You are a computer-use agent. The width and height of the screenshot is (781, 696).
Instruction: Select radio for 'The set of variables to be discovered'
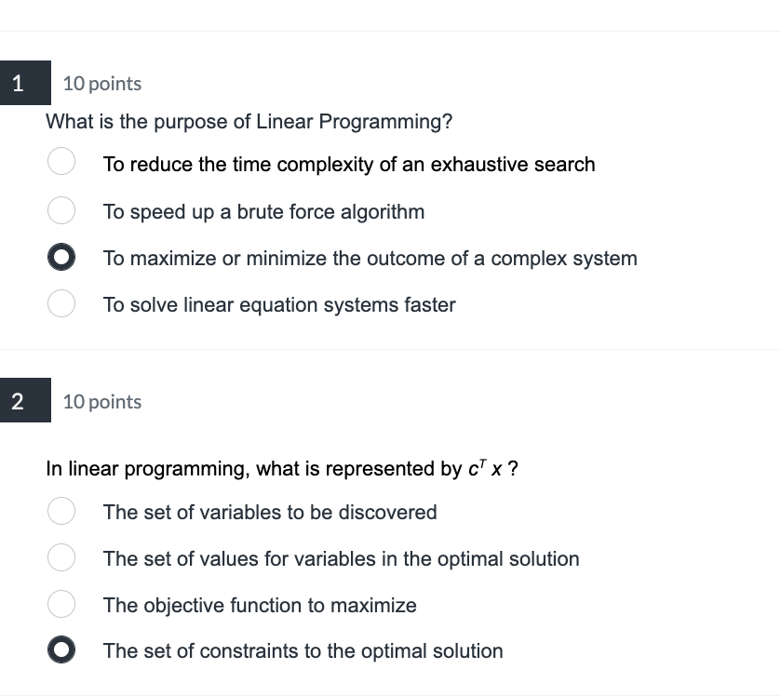point(61,511)
